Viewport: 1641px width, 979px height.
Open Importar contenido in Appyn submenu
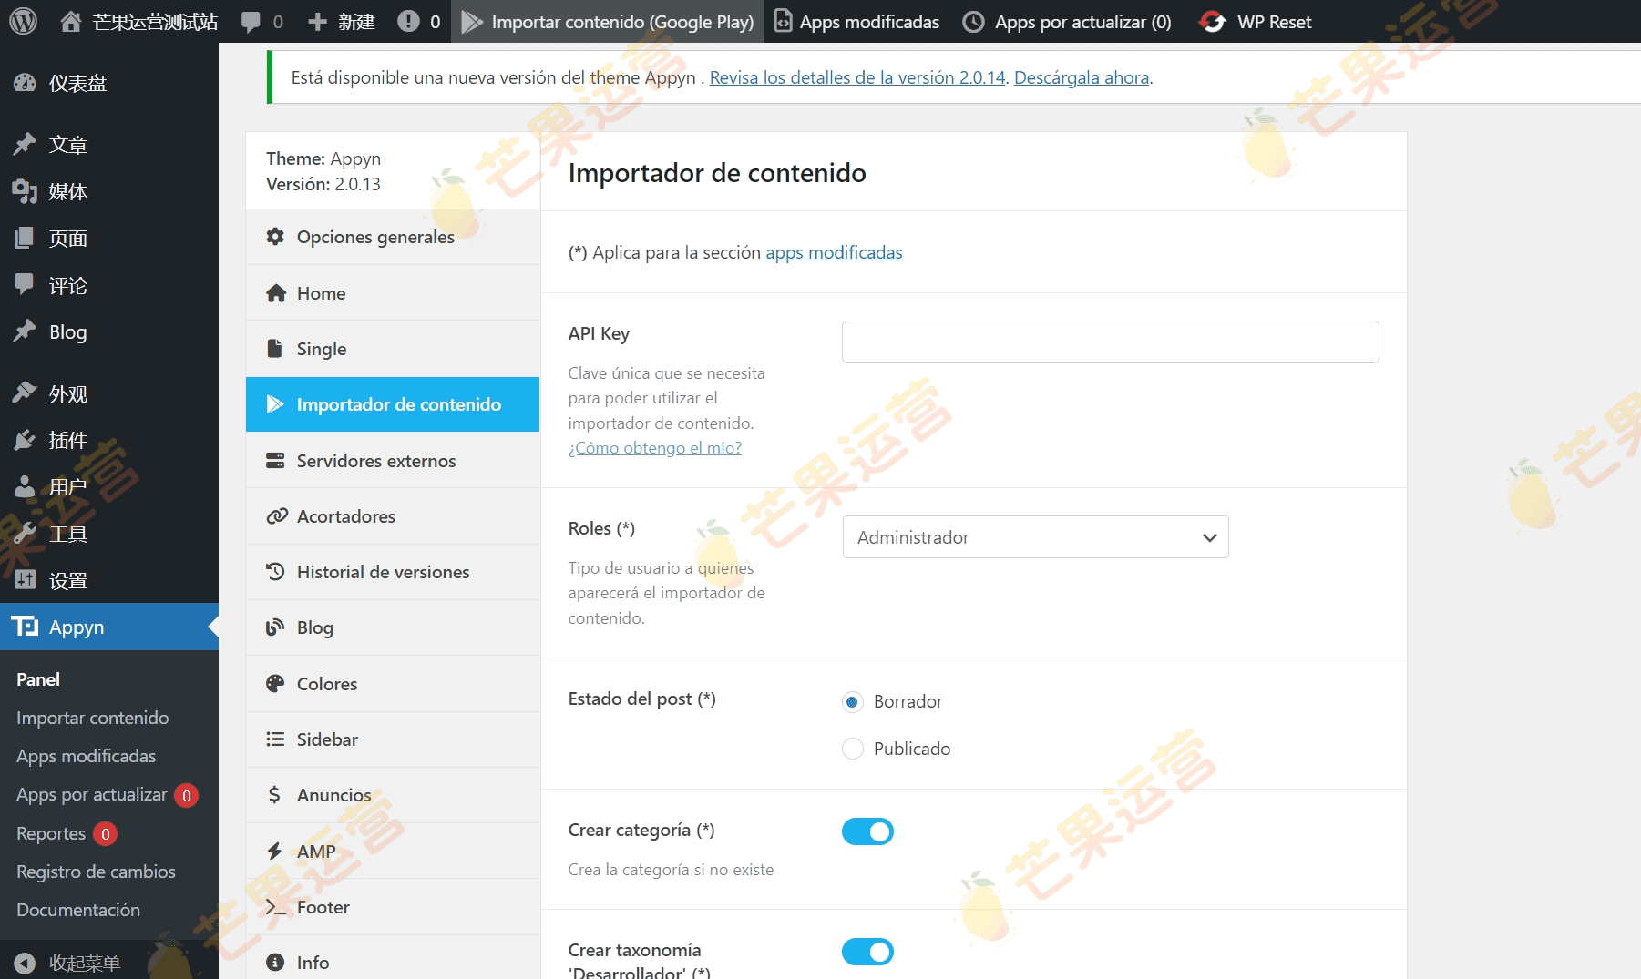point(93,718)
